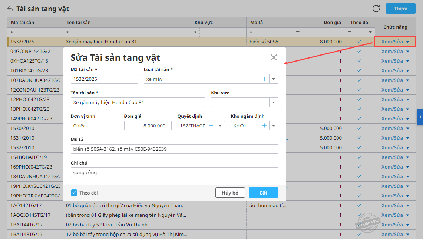Add new Loại tài sản with plus icon

(264, 79)
